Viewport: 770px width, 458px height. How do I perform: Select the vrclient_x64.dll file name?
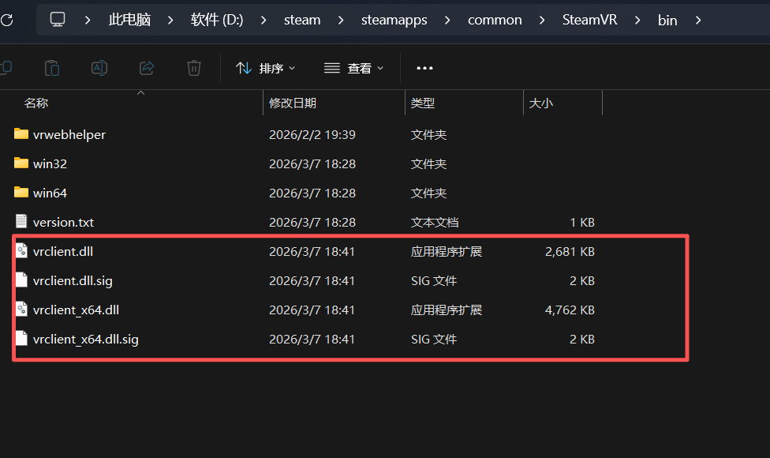coord(76,310)
